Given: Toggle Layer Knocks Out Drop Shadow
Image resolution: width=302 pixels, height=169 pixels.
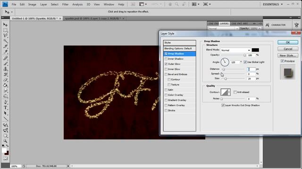Looking at the screenshot, I should click(x=223, y=105).
